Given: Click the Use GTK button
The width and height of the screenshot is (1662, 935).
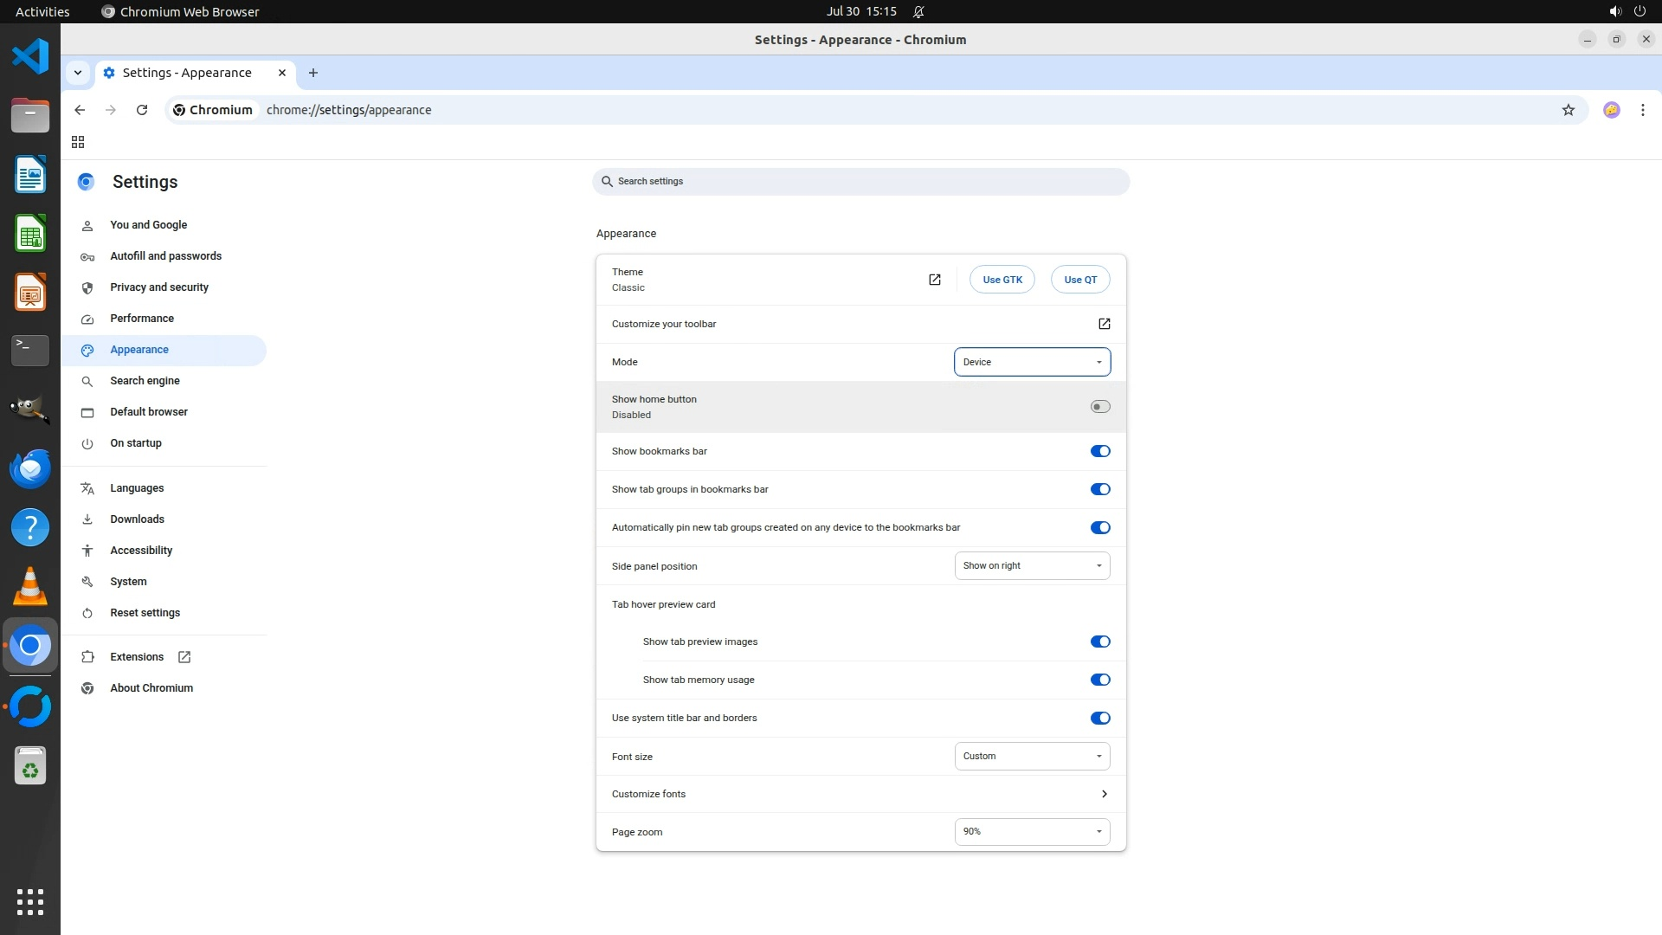Looking at the screenshot, I should click(x=1002, y=280).
